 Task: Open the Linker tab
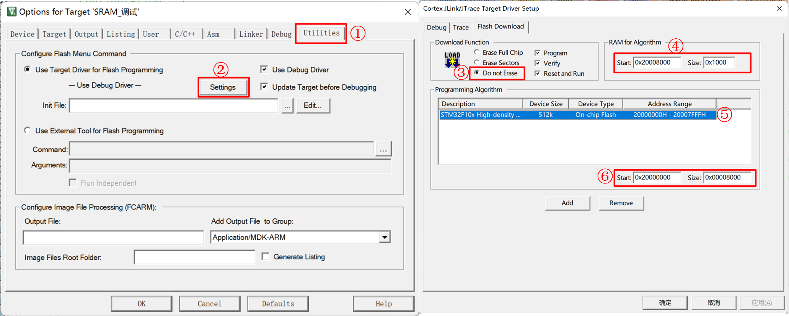tap(251, 34)
